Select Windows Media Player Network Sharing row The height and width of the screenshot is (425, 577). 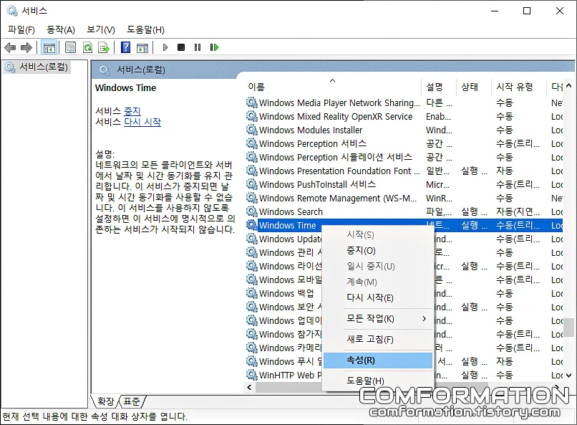point(403,102)
